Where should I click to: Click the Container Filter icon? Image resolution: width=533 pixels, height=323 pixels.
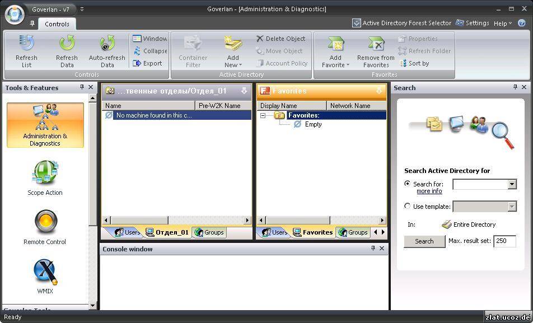tap(193, 44)
